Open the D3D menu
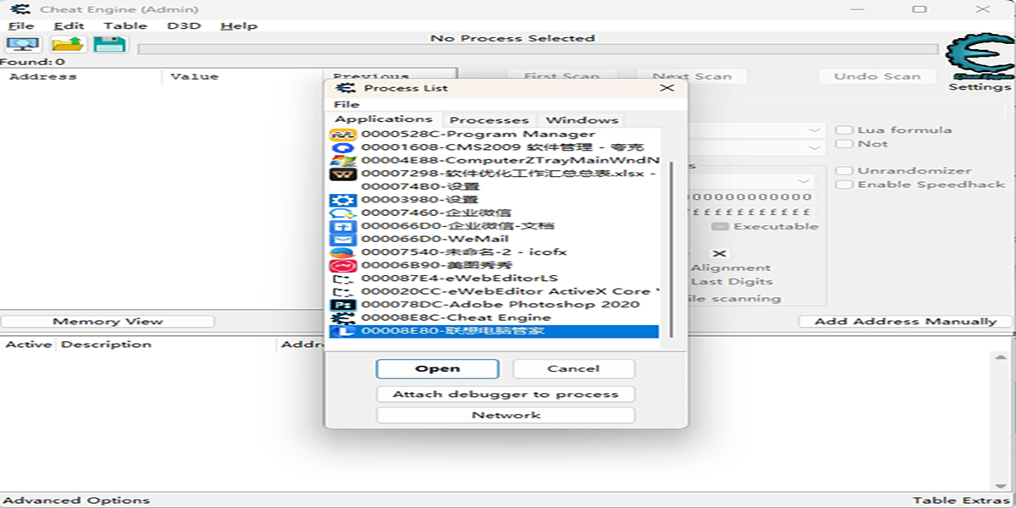 pyautogui.click(x=184, y=26)
